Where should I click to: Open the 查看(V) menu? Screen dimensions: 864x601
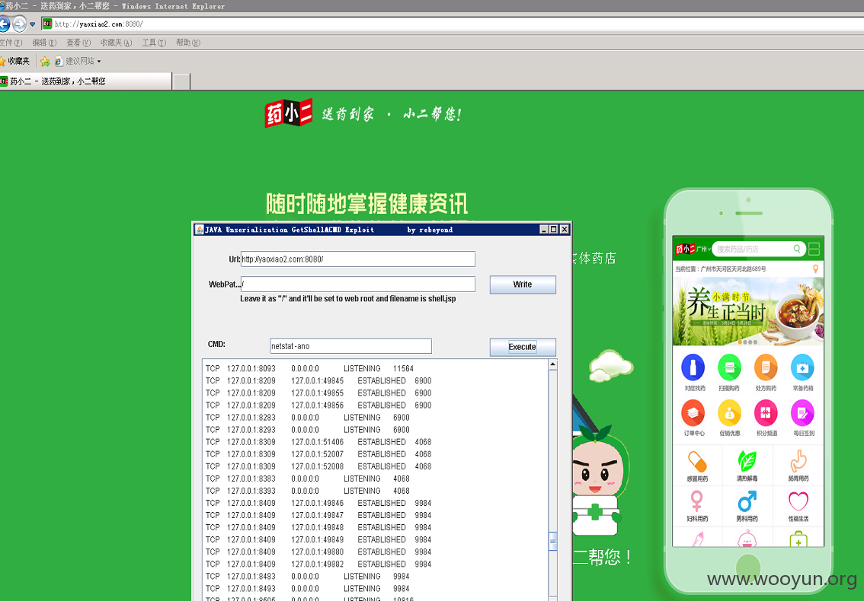[x=78, y=43]
